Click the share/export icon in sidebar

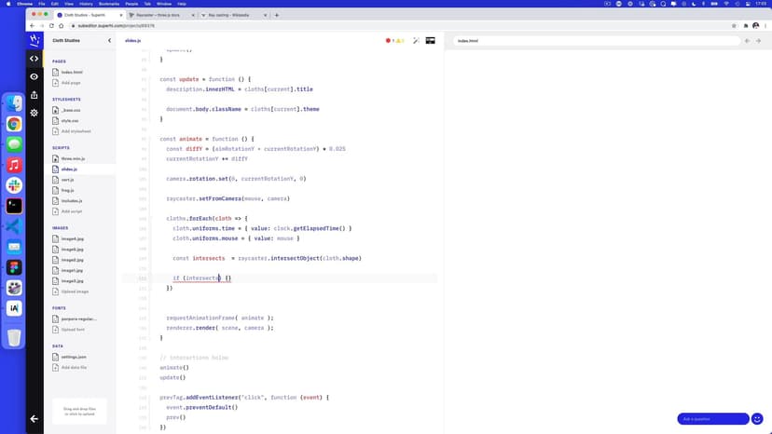34,94
